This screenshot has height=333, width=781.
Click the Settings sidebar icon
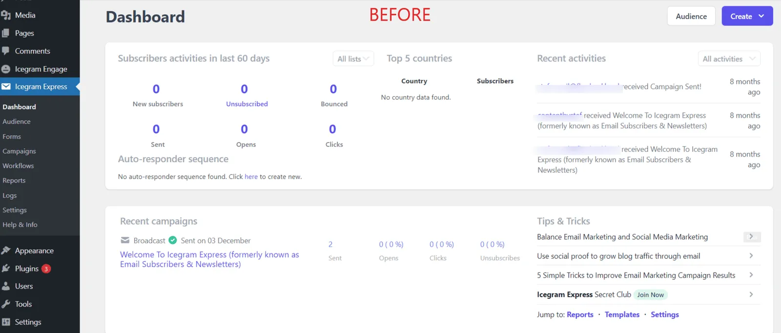[x=6, y=322]
